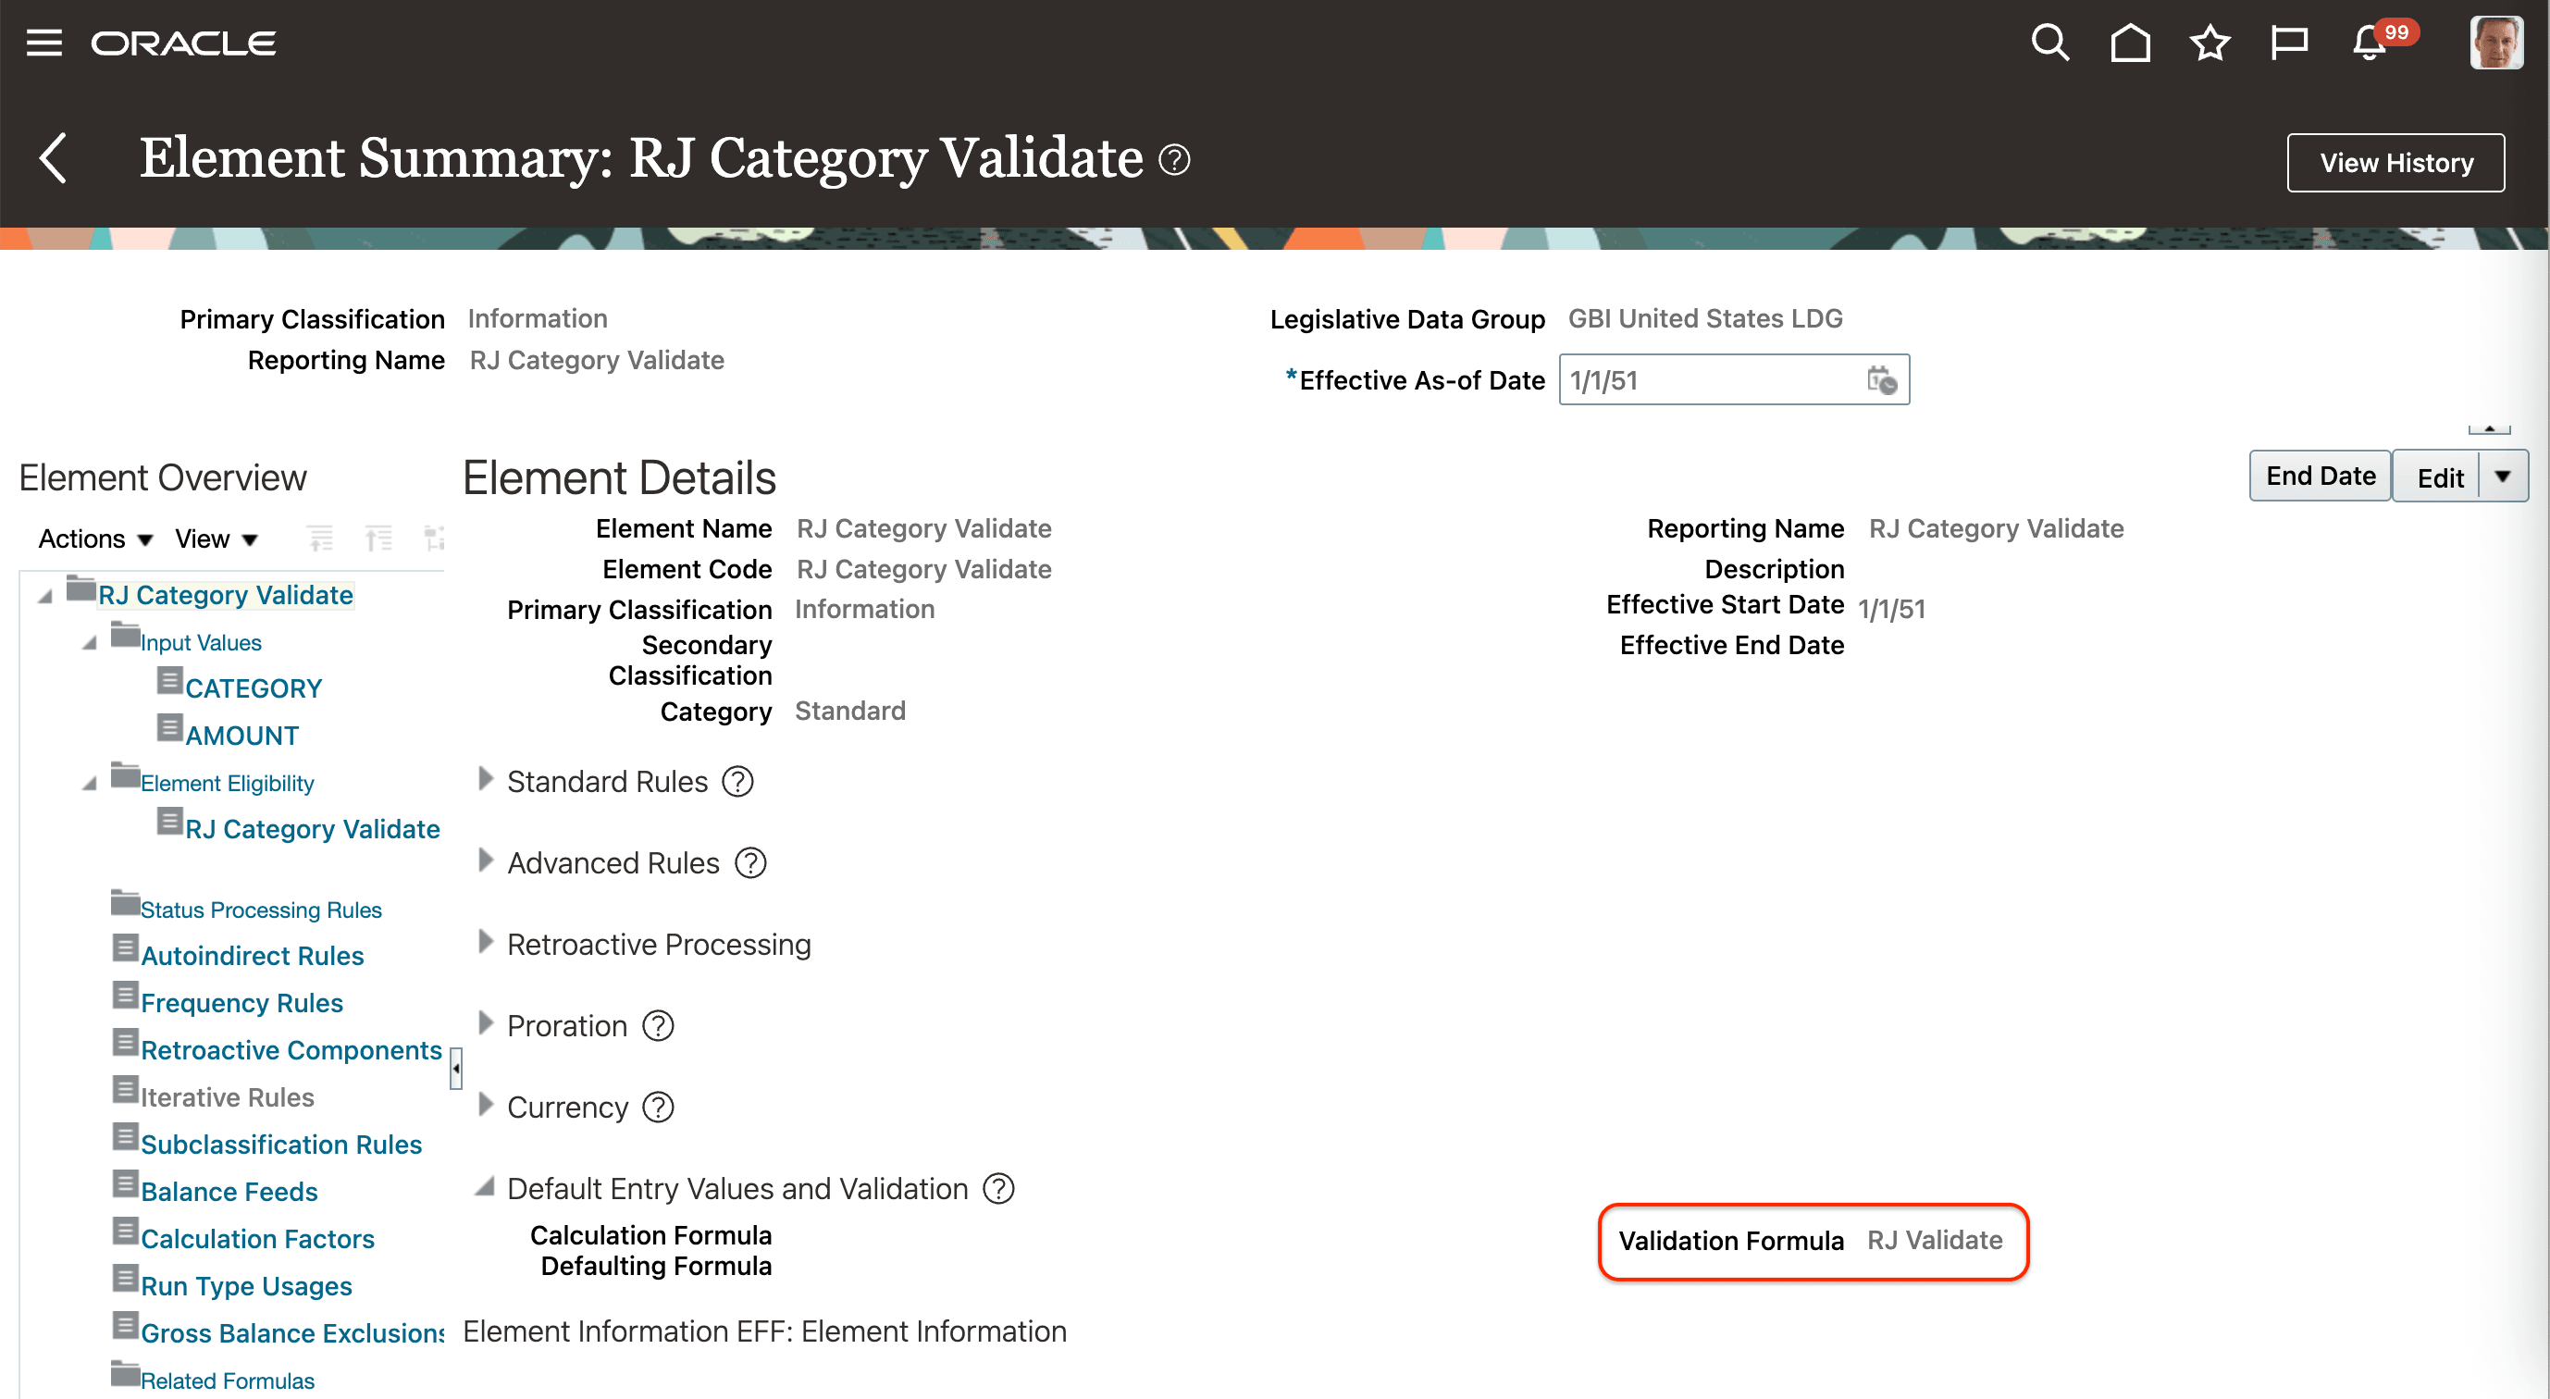Open the Edit button dropdown arrow
The height and width of the screenshot is (1399, 2550).
[2503, 477]
